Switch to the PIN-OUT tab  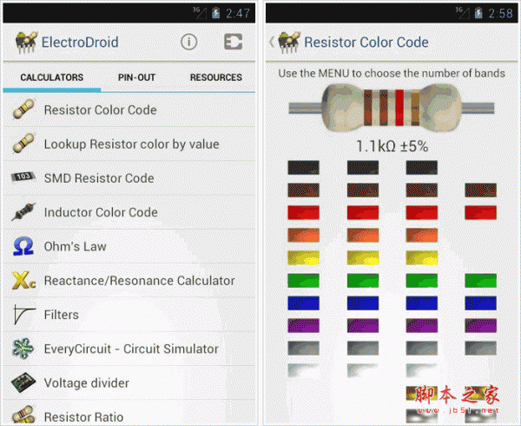136,77
